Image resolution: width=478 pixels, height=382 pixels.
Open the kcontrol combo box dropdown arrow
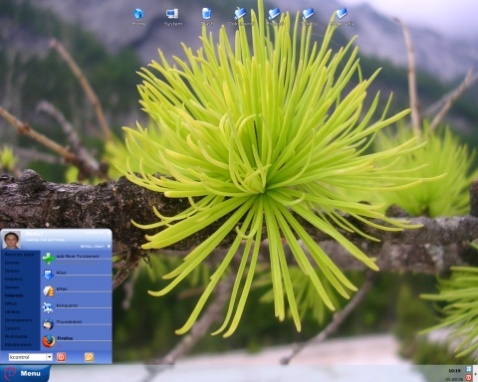pos(50,357)
